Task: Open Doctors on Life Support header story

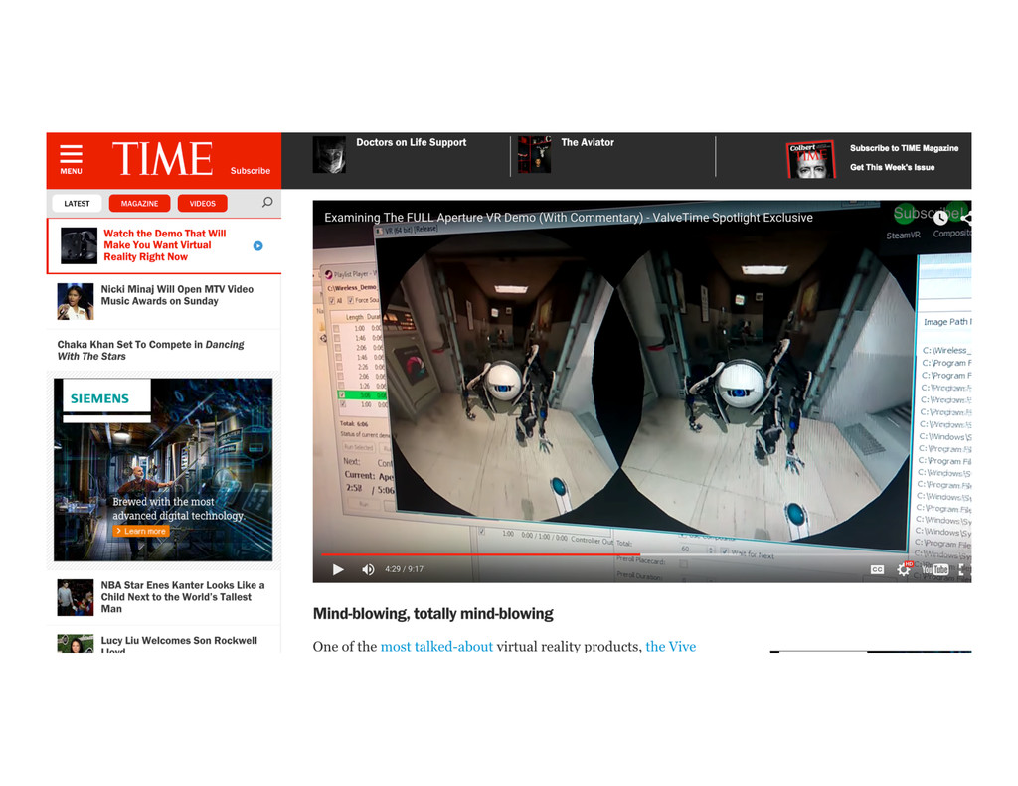Action: [411, 142]
